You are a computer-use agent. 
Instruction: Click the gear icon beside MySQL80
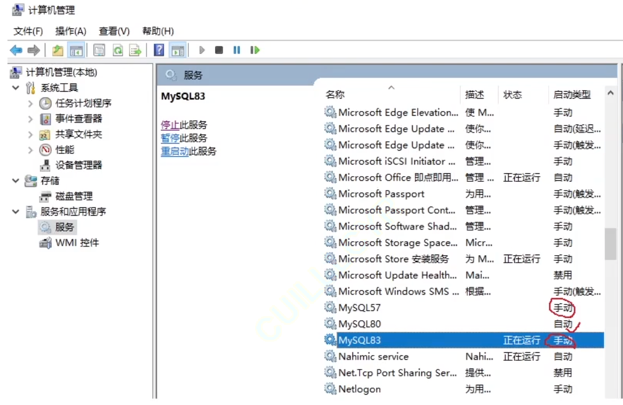(330, 323)
